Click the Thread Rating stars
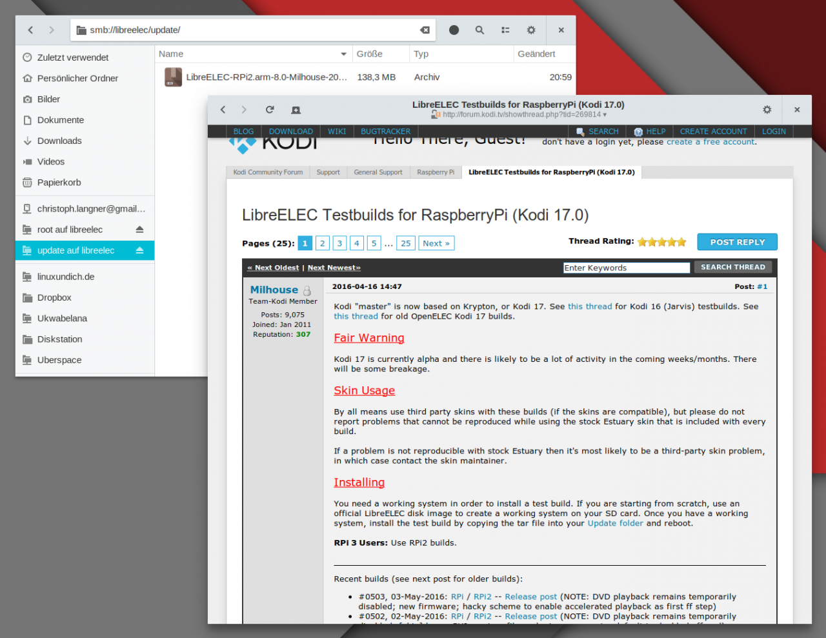Viewport: 826px width, 638px height. click(661, 242)
